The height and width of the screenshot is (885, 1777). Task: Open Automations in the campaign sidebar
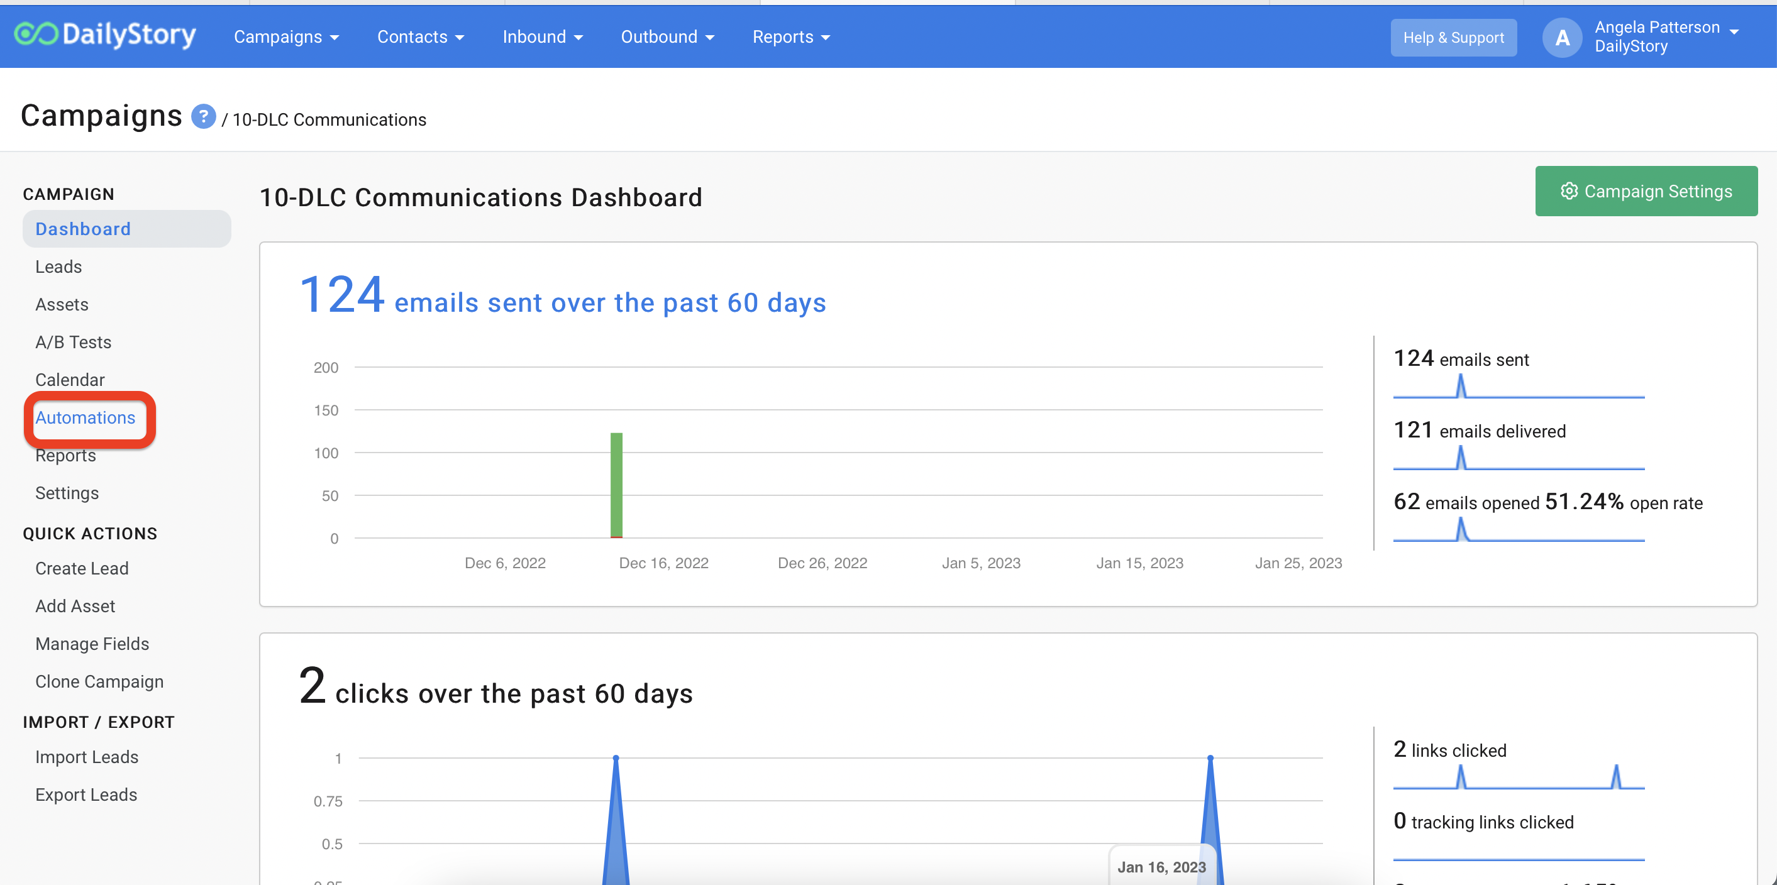click(x=85, y=417)
